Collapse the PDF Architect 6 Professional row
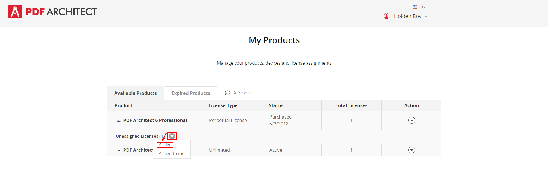Screen dimensions: 548x181 click(119, 121)
